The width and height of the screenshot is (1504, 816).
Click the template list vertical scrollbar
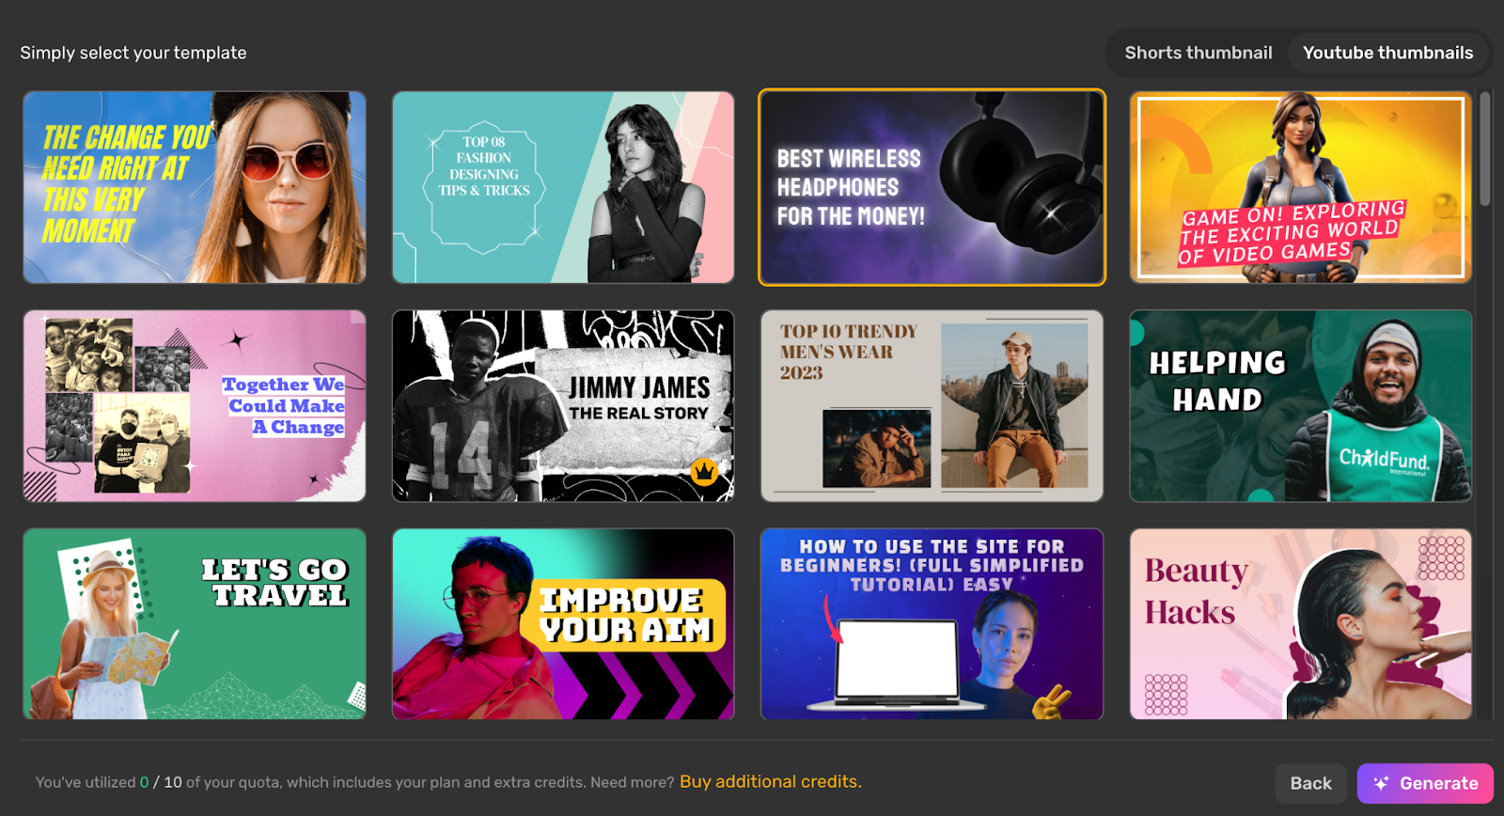(1485, 149)
